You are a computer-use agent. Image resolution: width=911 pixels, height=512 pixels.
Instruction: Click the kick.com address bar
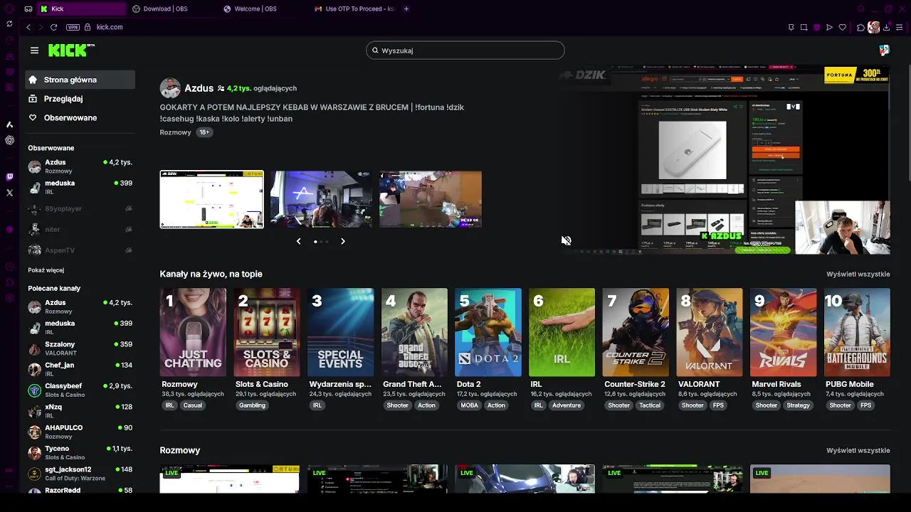click(110, 27)
